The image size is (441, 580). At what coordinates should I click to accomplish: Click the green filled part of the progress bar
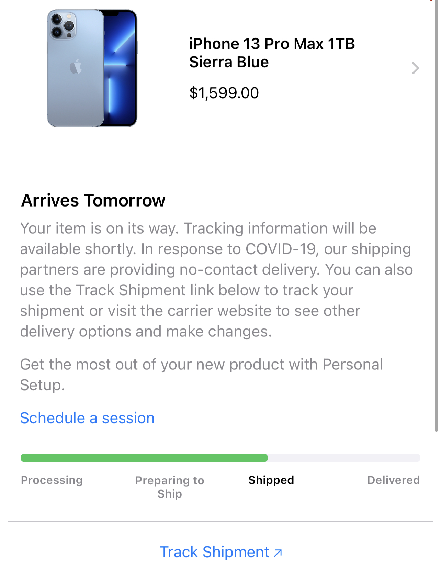coord(144,458)
